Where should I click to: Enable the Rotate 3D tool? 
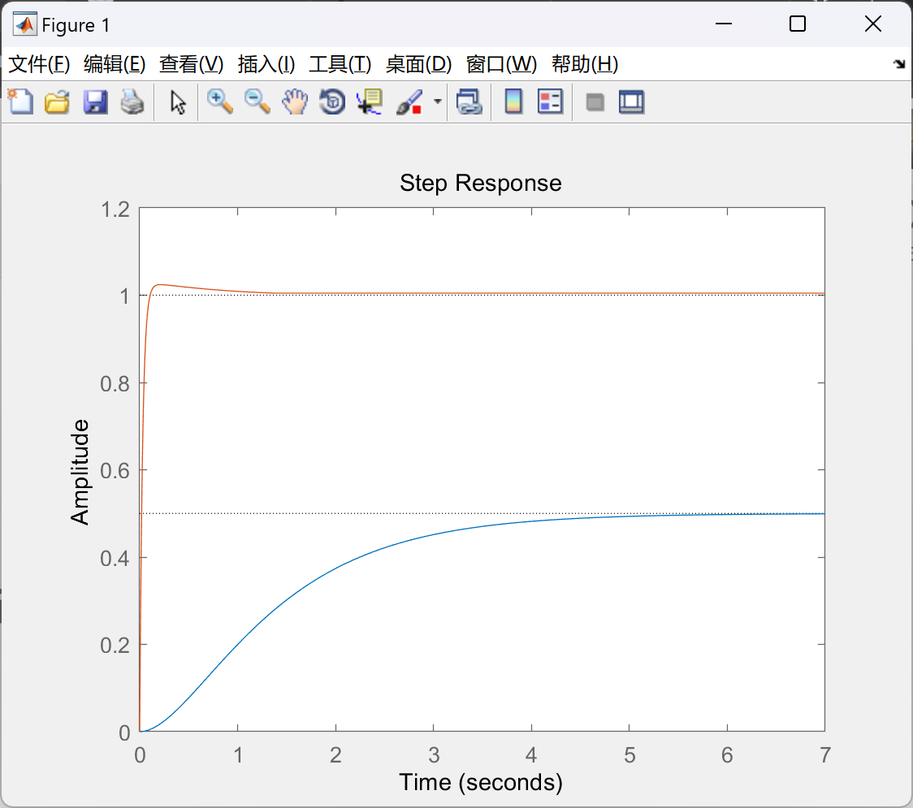click(332, 102)
